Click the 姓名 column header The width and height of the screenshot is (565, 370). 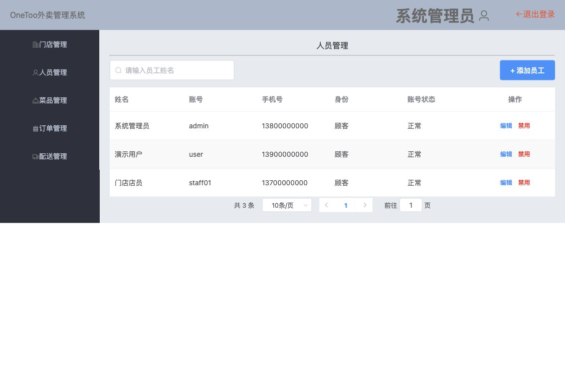(x=122, y=99)
